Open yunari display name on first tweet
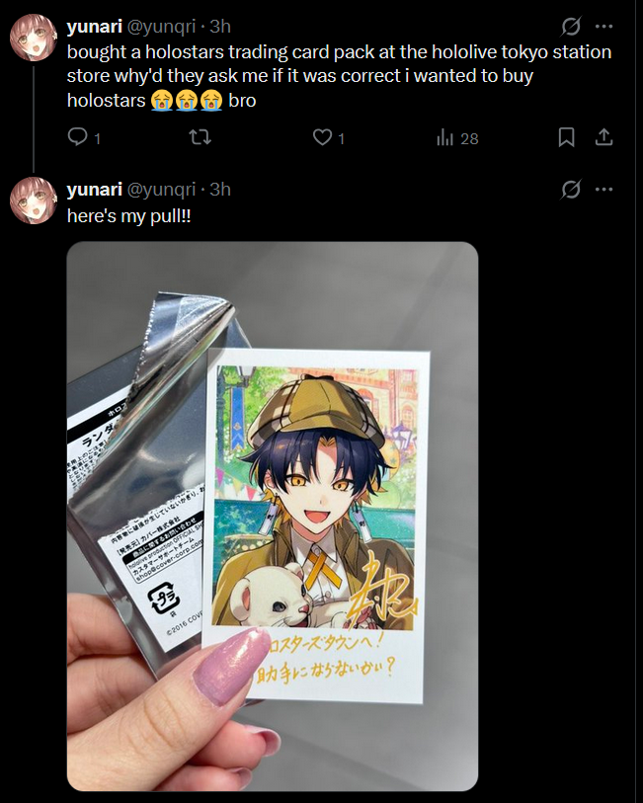 pos(94,26)
